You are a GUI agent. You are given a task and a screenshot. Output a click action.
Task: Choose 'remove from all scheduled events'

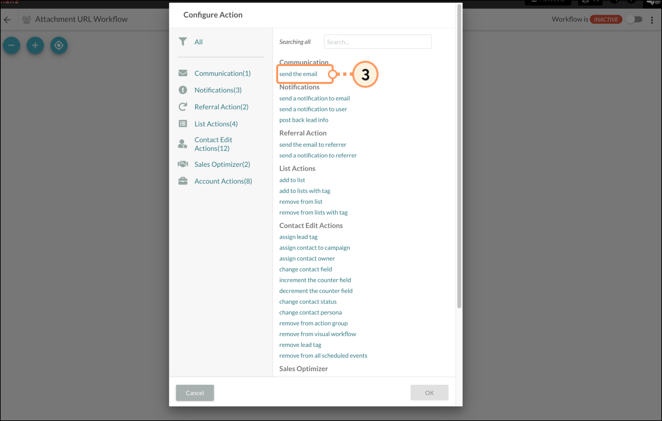(x=323, y=356)
